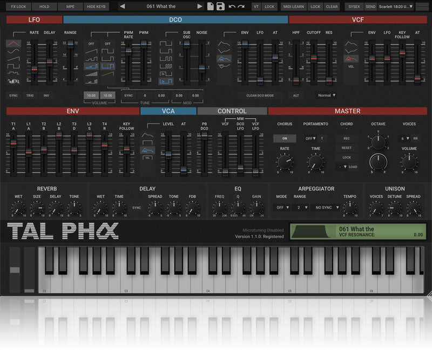Select the LFO sine waveform
Viewport: 432px width, 350px height.
coord(13,51)
